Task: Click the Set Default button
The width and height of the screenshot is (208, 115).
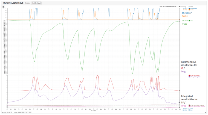Action: [x=36, y=3]
